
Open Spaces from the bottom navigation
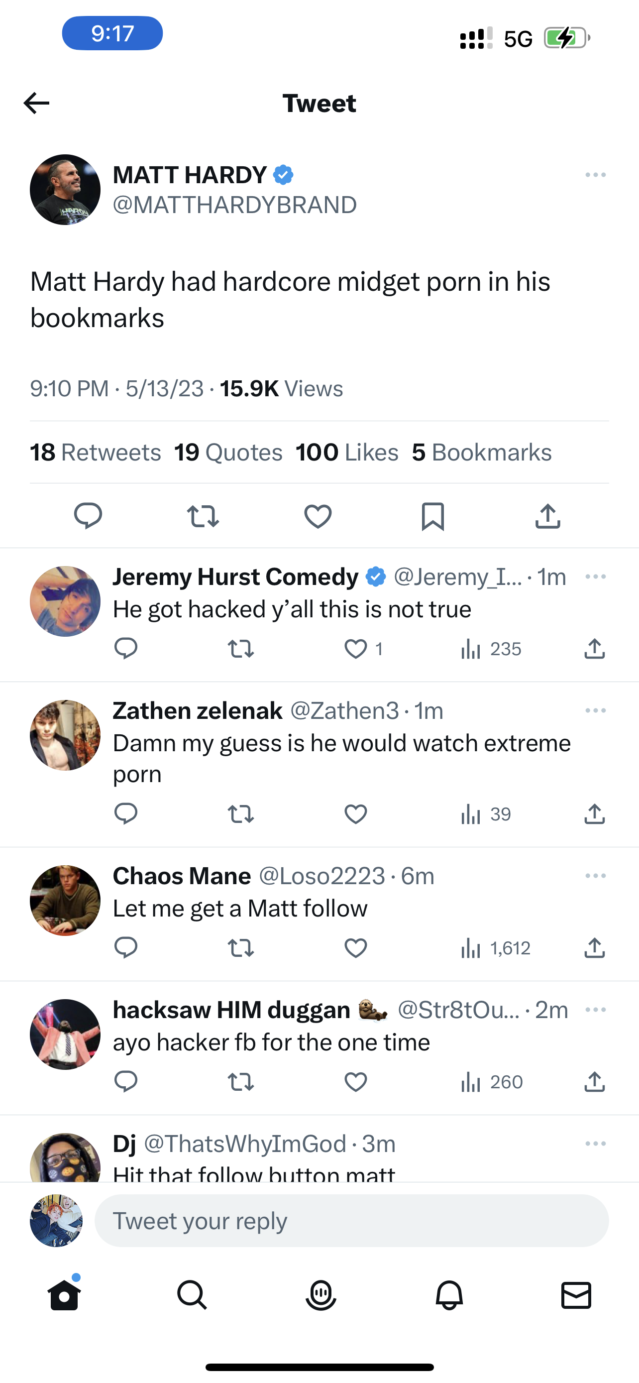coord(320,1295)
